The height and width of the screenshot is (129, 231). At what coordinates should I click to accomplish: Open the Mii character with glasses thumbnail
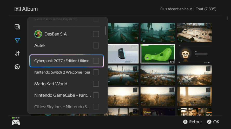pyautogui.click(x=194, y=54)
